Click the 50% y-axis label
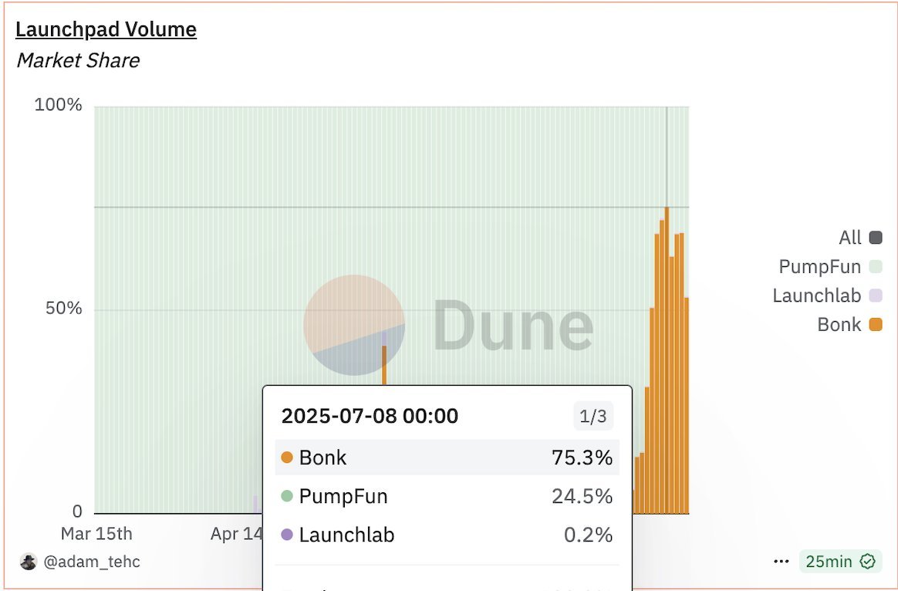898x591 pixels. pos(64,309)
